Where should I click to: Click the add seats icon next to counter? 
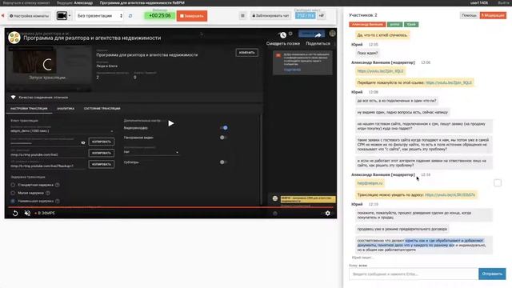point(322,16)
